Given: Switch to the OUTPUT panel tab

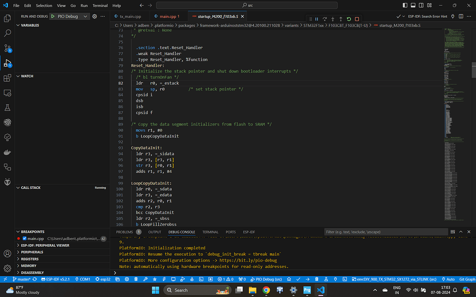Looking at the screenshot, I should click(x=155, y=232).
